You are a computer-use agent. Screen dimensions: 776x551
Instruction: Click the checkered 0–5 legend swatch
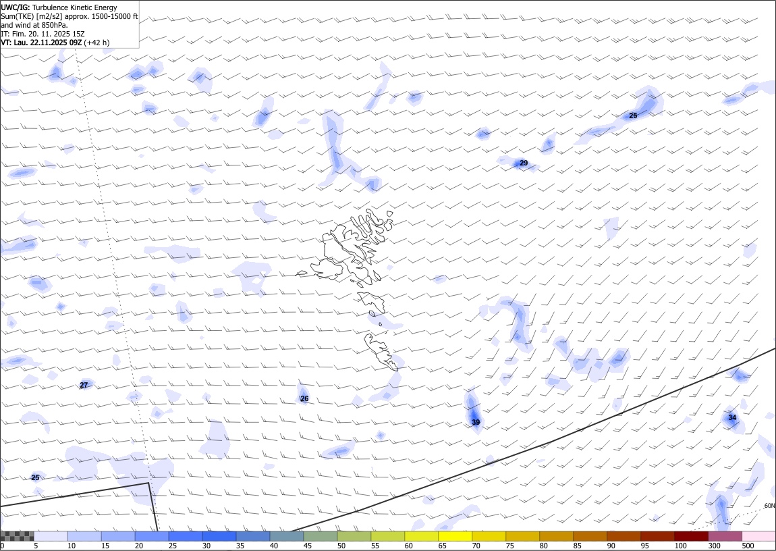point(18,536)
